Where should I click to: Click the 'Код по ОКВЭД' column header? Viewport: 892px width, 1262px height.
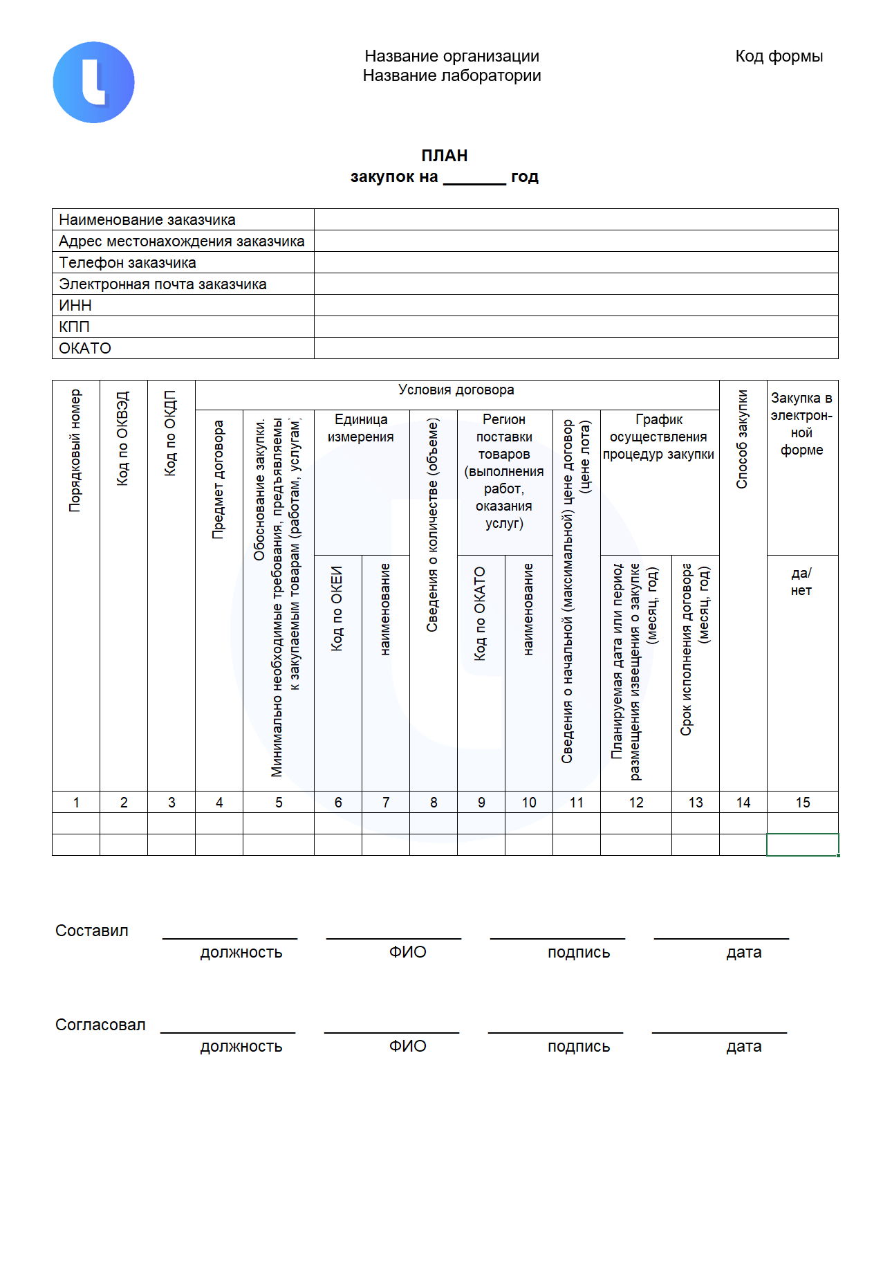pyautogui.click(x=124, y=585)
